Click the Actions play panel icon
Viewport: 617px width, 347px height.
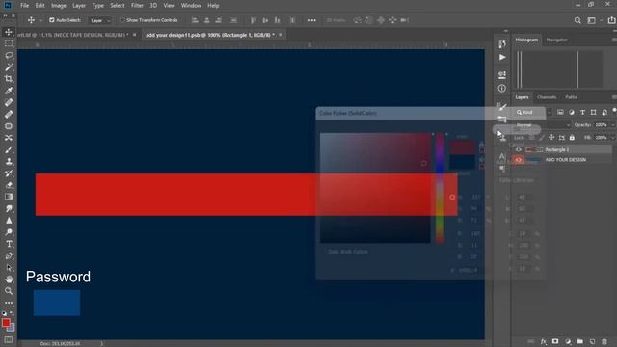[x=502, y=58]
